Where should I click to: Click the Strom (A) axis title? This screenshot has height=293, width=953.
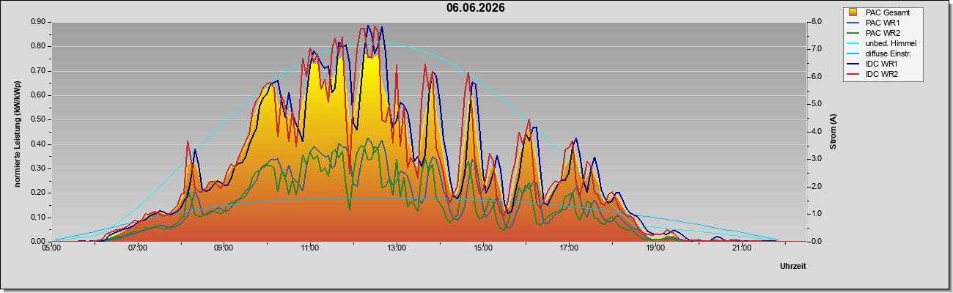tap(833, 133)
